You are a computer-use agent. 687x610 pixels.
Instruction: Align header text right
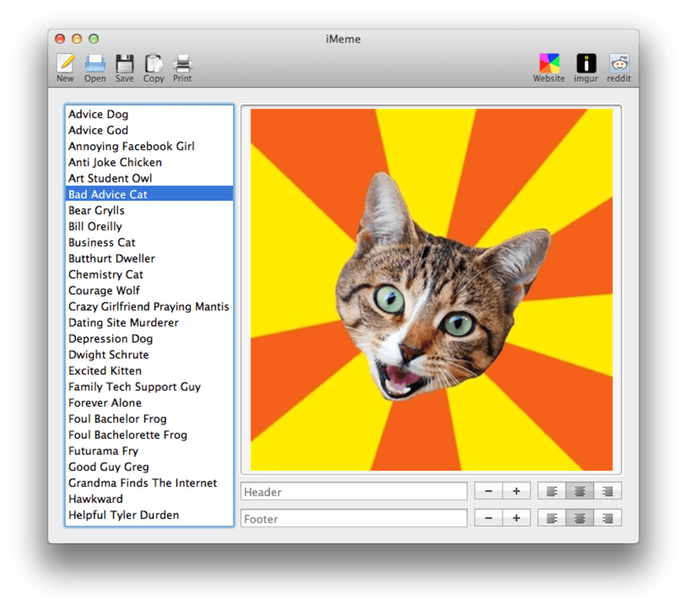click(x=608, y=492)
